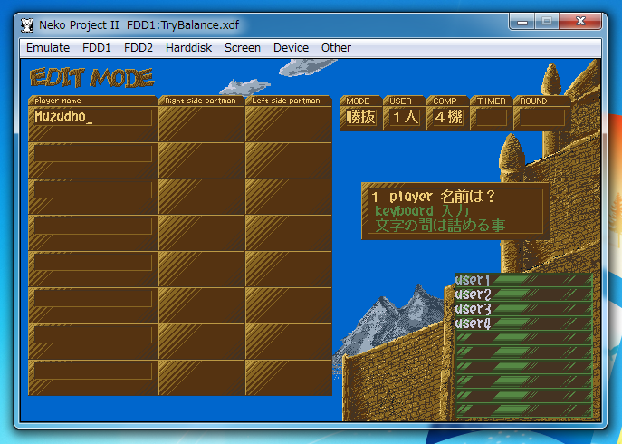This screenshot has height=444, width=622.
Task: Click the '1 player 名前は？' prompt text
Action: click(434, 197)
